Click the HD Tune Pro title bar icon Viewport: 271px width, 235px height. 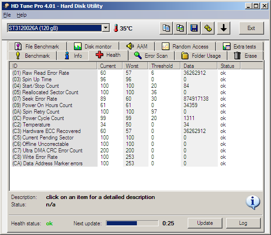6,6
